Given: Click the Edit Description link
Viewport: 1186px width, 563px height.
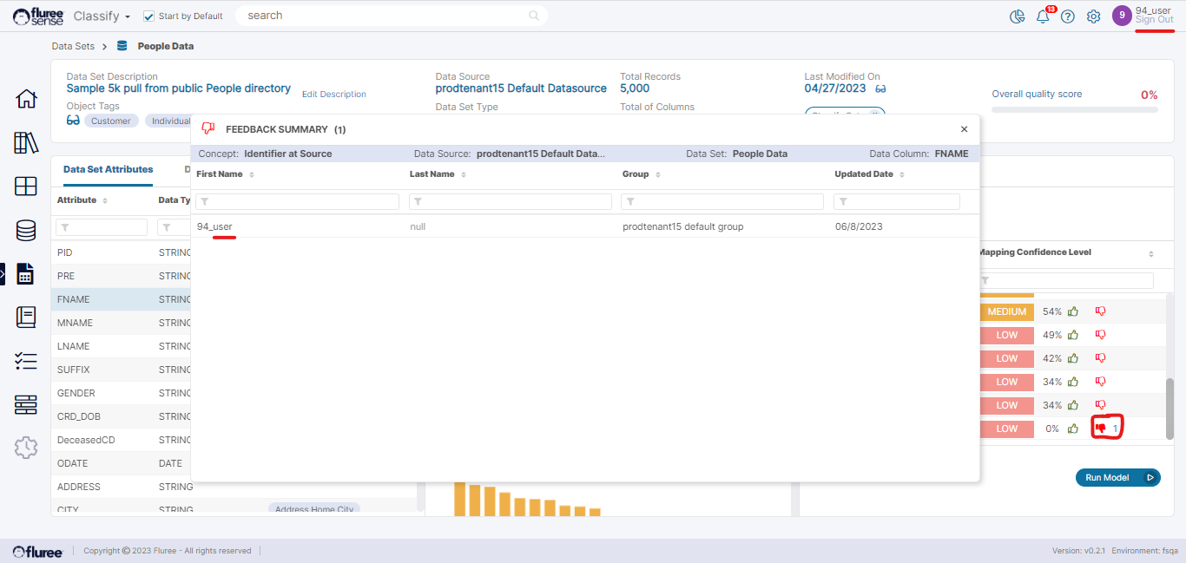Looking at the screenshot, I should [333, 94].
